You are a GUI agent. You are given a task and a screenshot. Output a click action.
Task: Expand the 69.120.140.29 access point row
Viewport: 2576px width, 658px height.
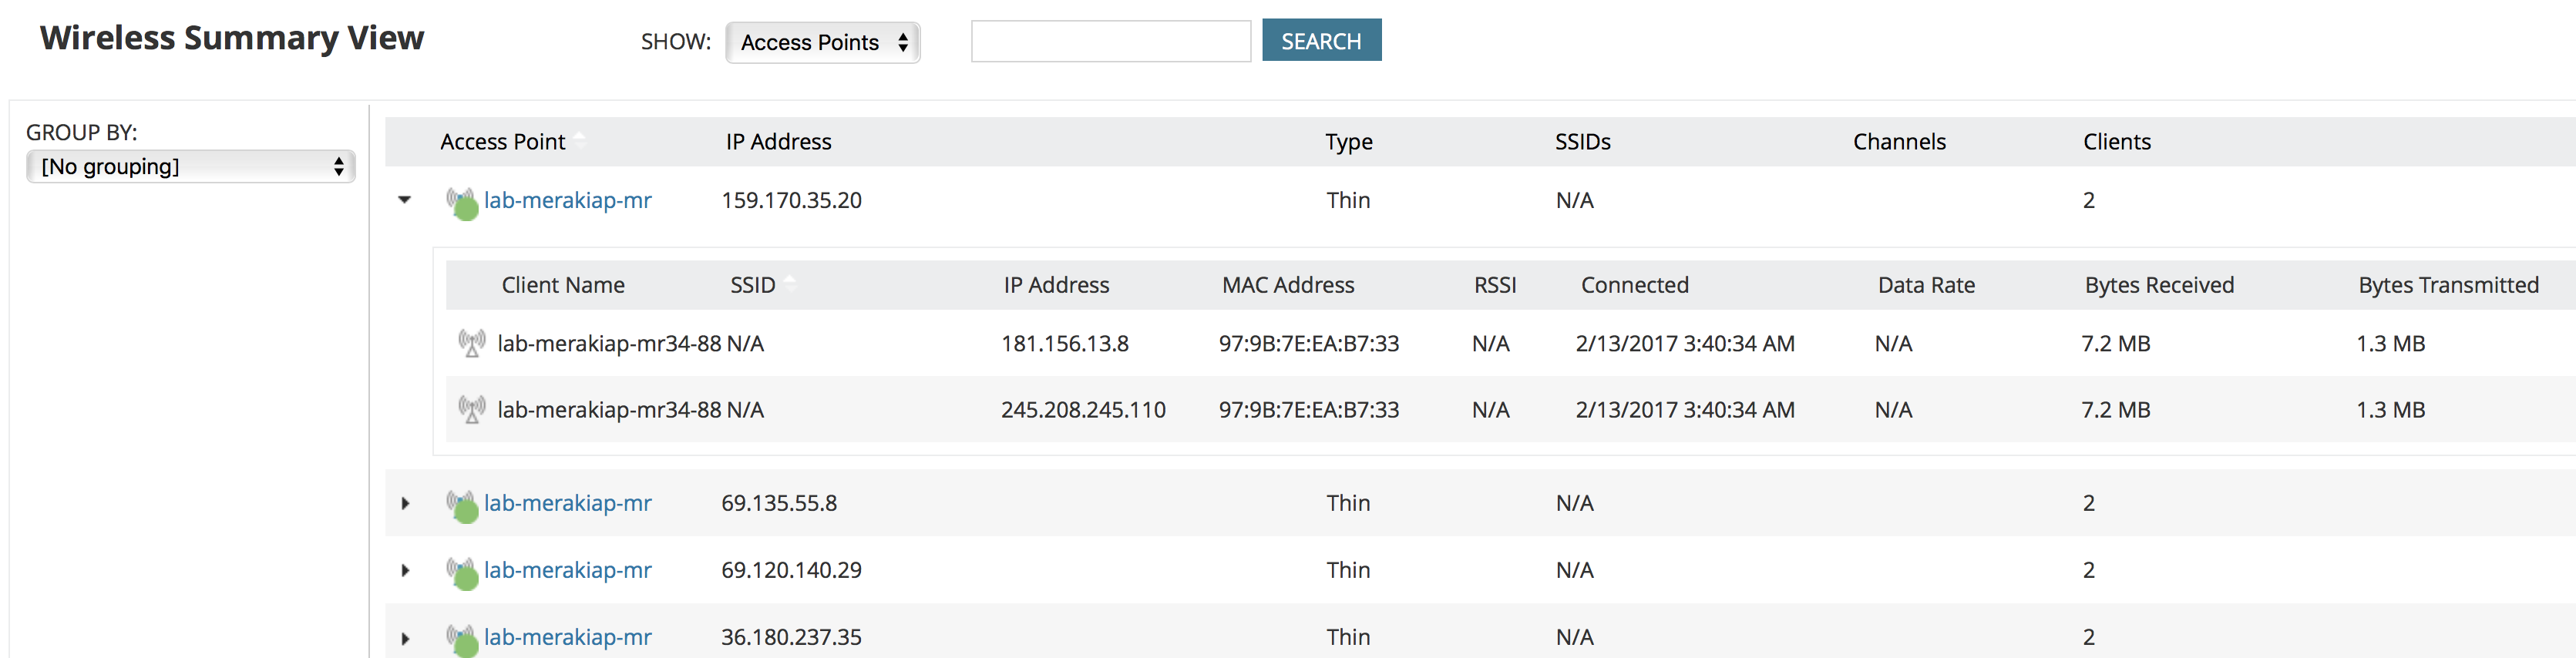coord(405,570)
